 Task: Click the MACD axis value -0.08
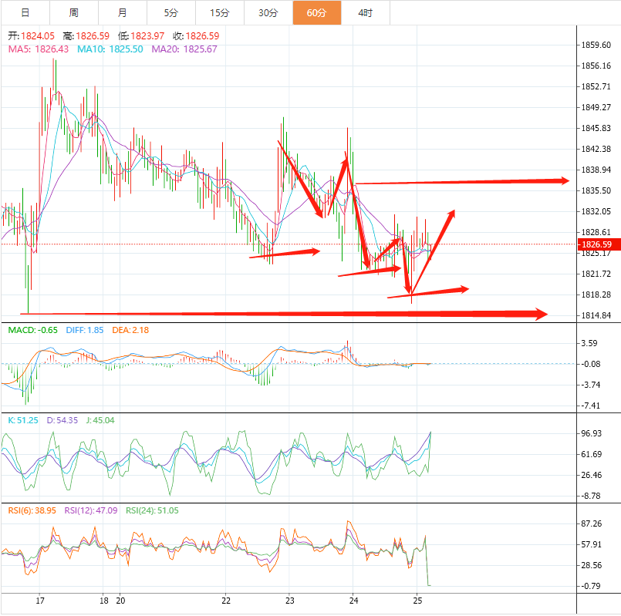[590, 364]
